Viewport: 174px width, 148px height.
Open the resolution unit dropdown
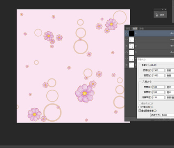(x=170, y=97)
